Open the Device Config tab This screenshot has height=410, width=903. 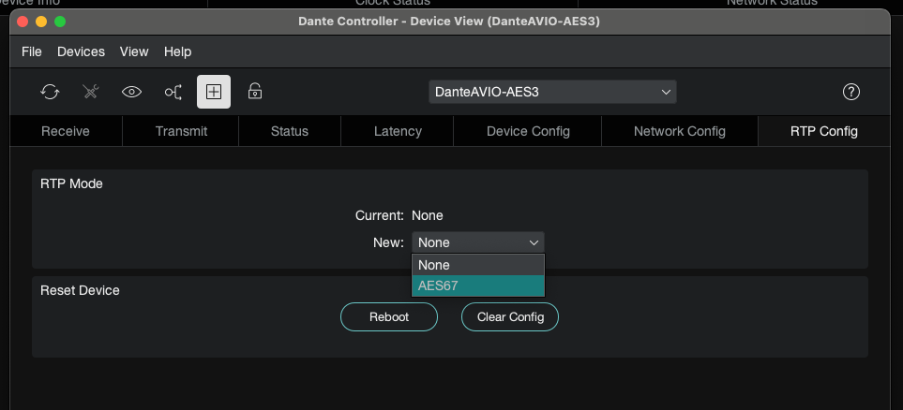coord(528,131)
